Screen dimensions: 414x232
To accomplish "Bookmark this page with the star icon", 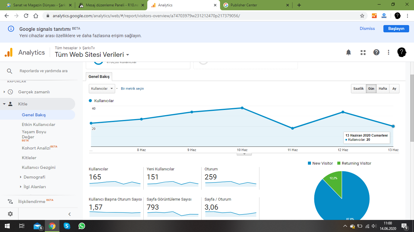I will tap(362, 16).
